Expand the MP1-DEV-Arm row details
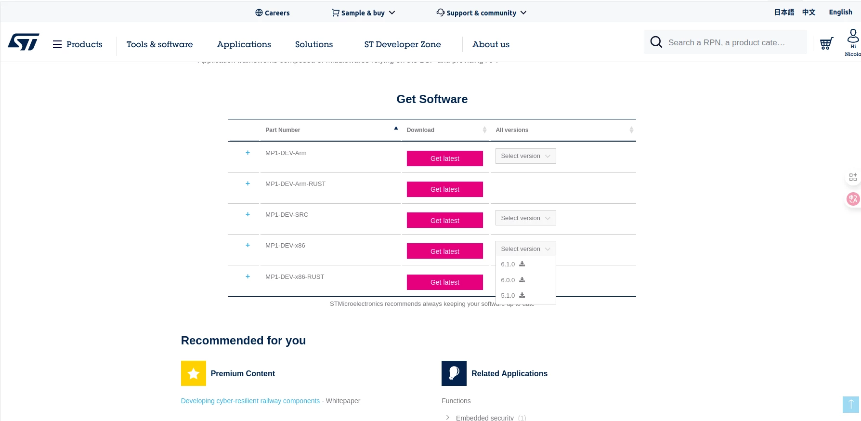 pos(248,153)
